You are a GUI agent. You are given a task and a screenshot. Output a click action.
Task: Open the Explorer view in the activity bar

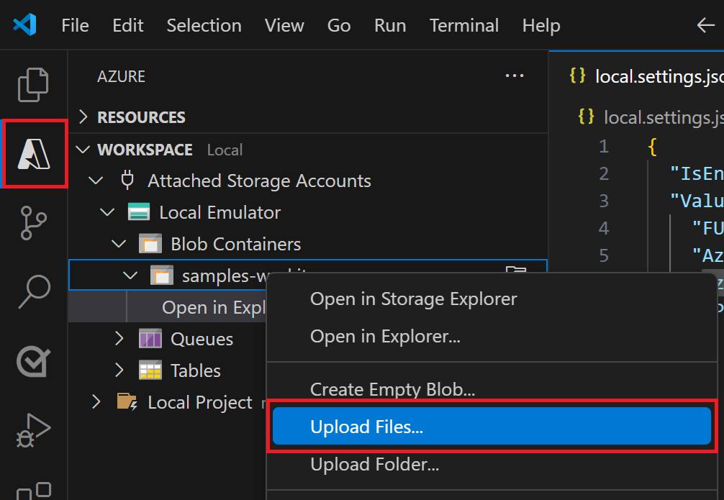[x=32, y=84]
